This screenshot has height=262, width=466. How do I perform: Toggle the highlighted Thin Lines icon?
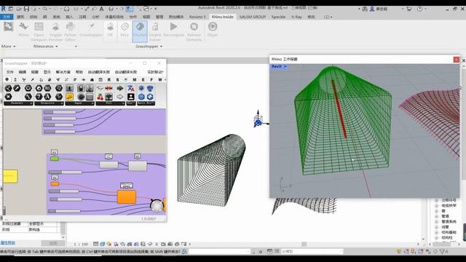coord(130,9)
